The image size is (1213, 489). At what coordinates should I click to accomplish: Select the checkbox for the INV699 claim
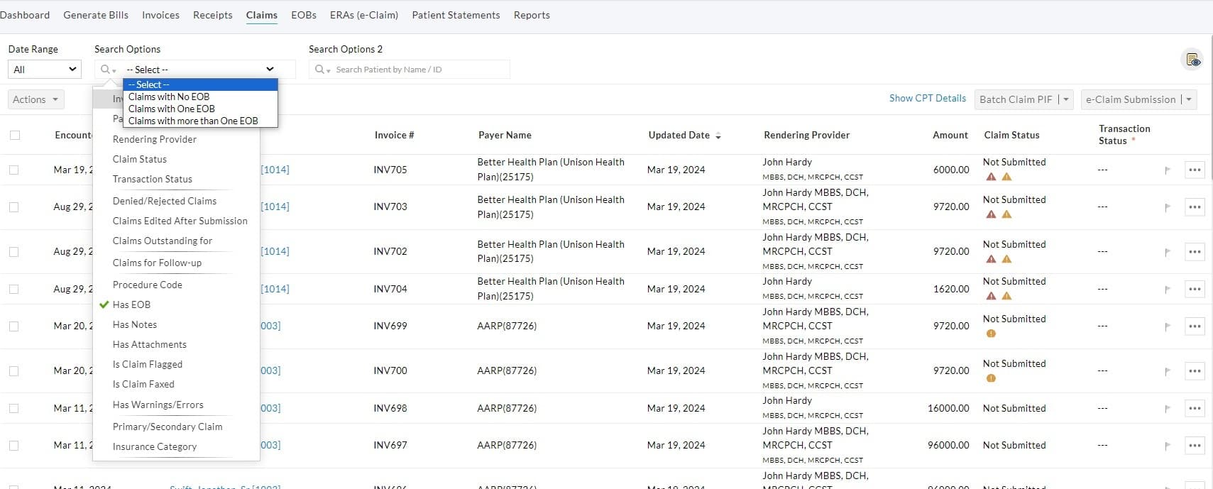point(14,326)
